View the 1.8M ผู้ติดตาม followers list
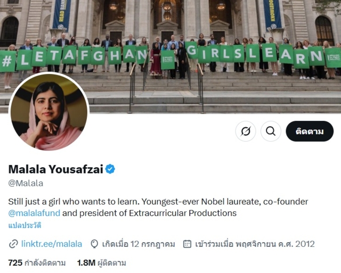 tap(101, 263)
